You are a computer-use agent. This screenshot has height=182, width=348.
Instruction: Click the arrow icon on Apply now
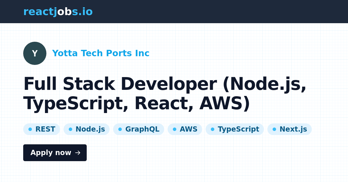pos(78,153)
